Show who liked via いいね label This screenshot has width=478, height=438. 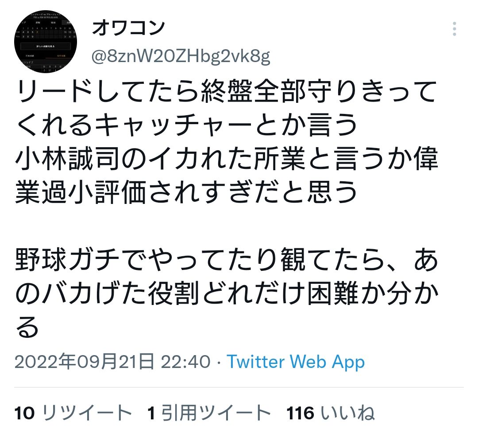coord(347,413)
